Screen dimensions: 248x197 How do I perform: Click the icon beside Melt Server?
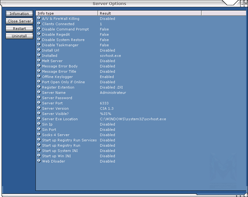point(39,61)
